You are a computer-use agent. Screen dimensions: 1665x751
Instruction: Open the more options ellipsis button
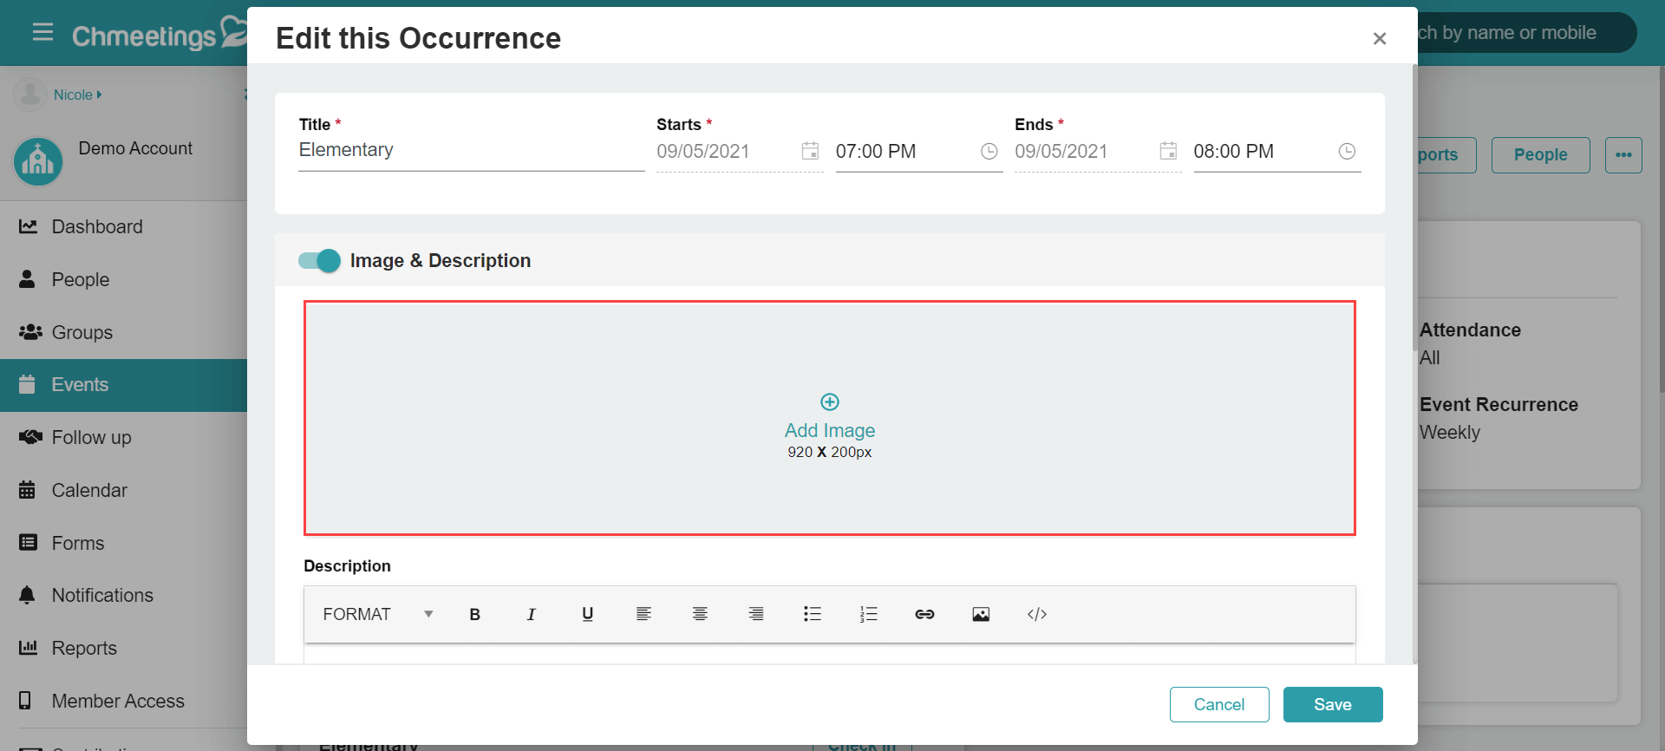coord(1623,155)
